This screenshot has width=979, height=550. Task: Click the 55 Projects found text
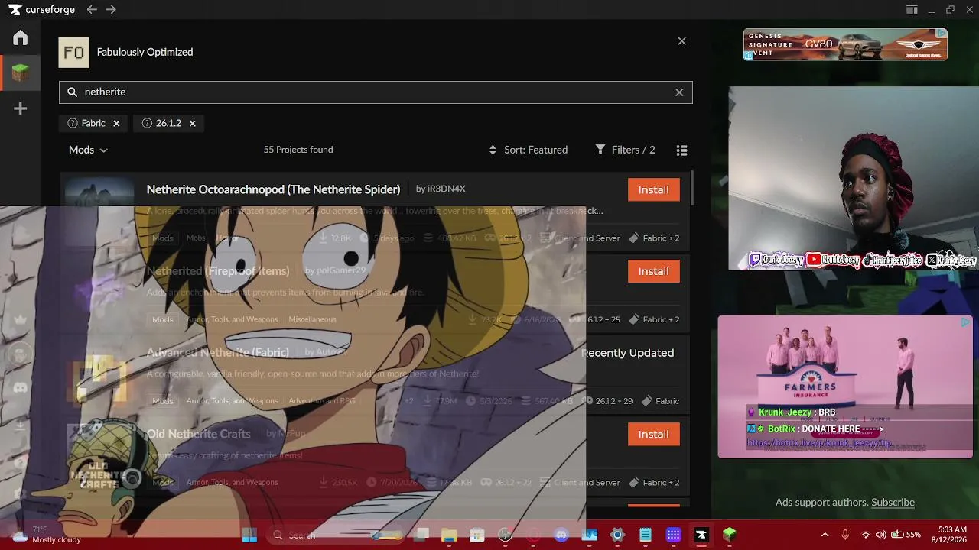pyautogui.click(x=298, y=150)
